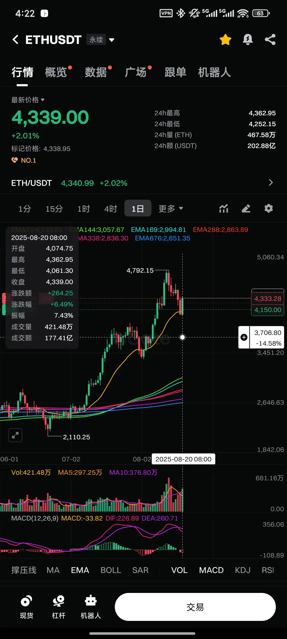The height and width of the screenshot is (639, 287).
Task: Tap the Wi-Fi status icon
Action: [x=243, y=13]
